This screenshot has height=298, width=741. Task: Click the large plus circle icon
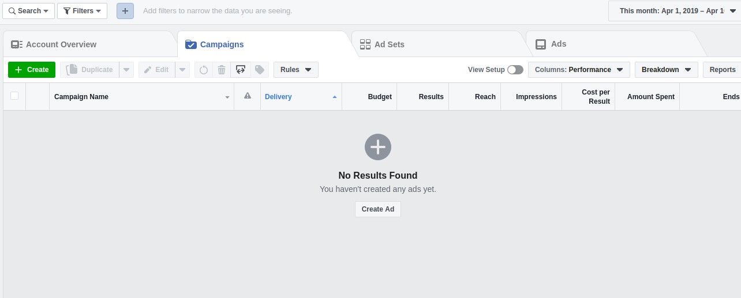[x=378, y=148]
